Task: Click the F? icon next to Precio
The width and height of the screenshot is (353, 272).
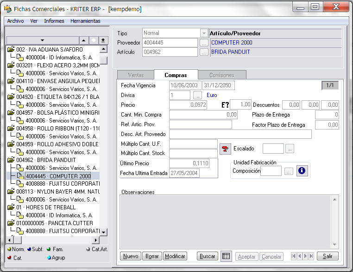Action: click(x=225, y=105)
